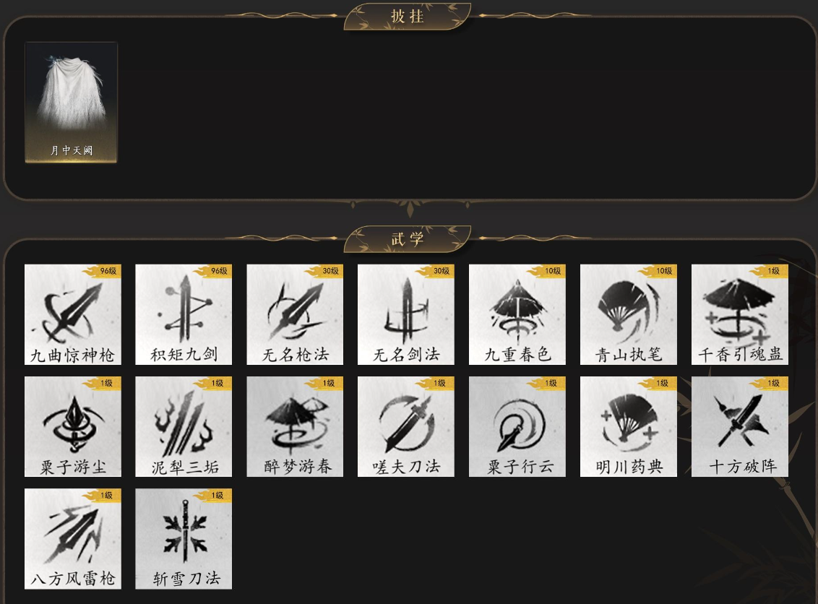The width and height of the screenshot is (818, 604).
Task: Click the 粟子游尘 skill icon
Action: [x=72, y=426]
